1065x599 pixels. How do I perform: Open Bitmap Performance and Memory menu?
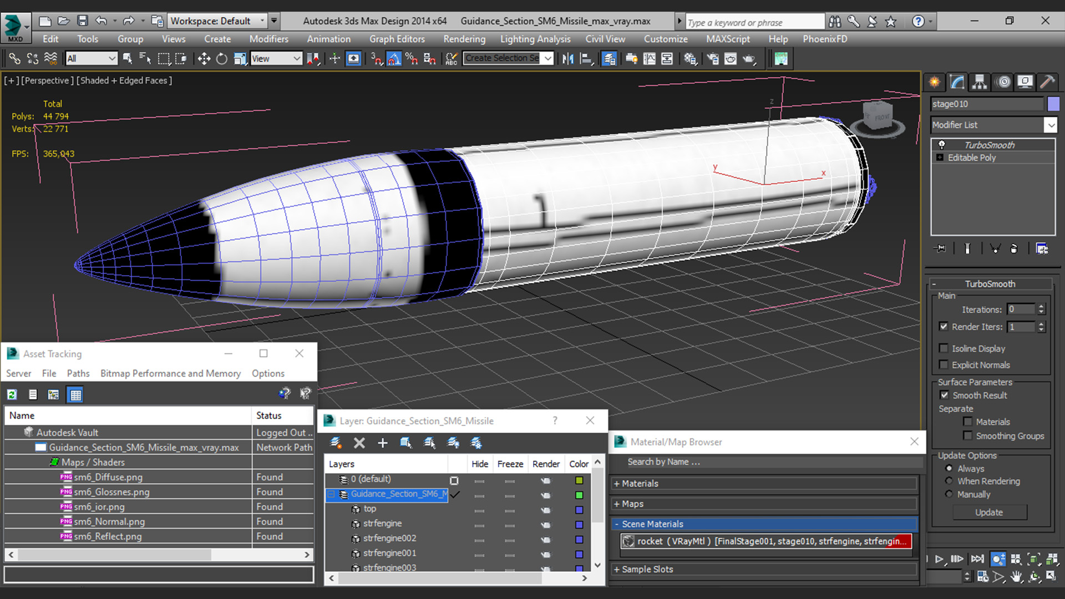pos(170,373)
